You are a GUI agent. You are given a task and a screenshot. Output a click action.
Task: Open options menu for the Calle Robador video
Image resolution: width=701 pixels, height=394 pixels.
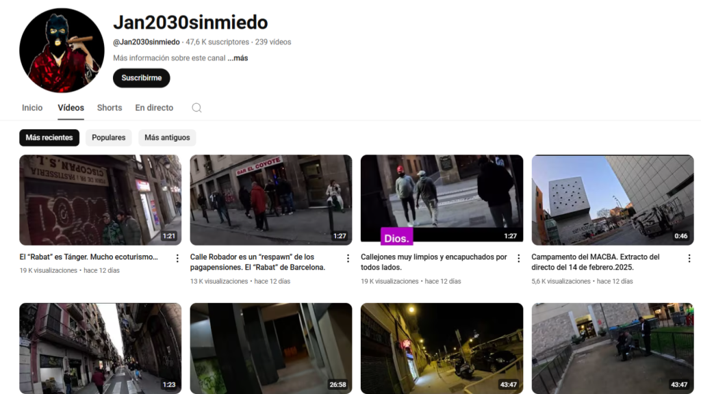coord(348,258)
